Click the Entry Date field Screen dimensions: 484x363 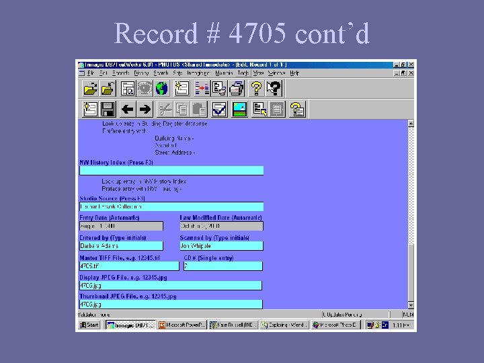(121, 227)
